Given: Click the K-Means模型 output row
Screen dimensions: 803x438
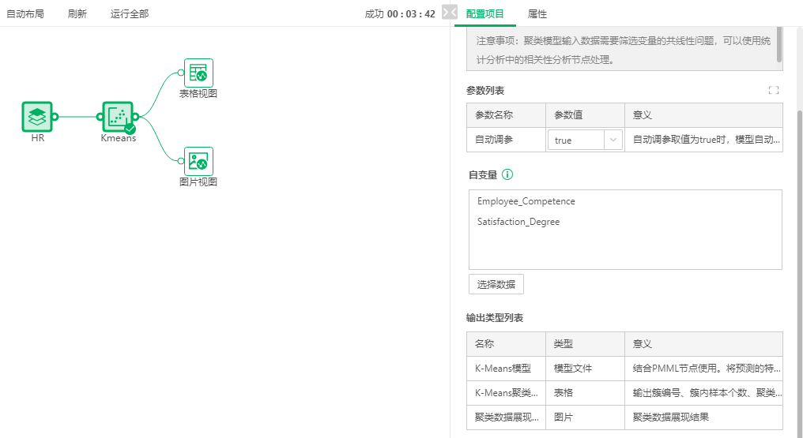Looking at the screenshot, I should click(x=624, y=369).
